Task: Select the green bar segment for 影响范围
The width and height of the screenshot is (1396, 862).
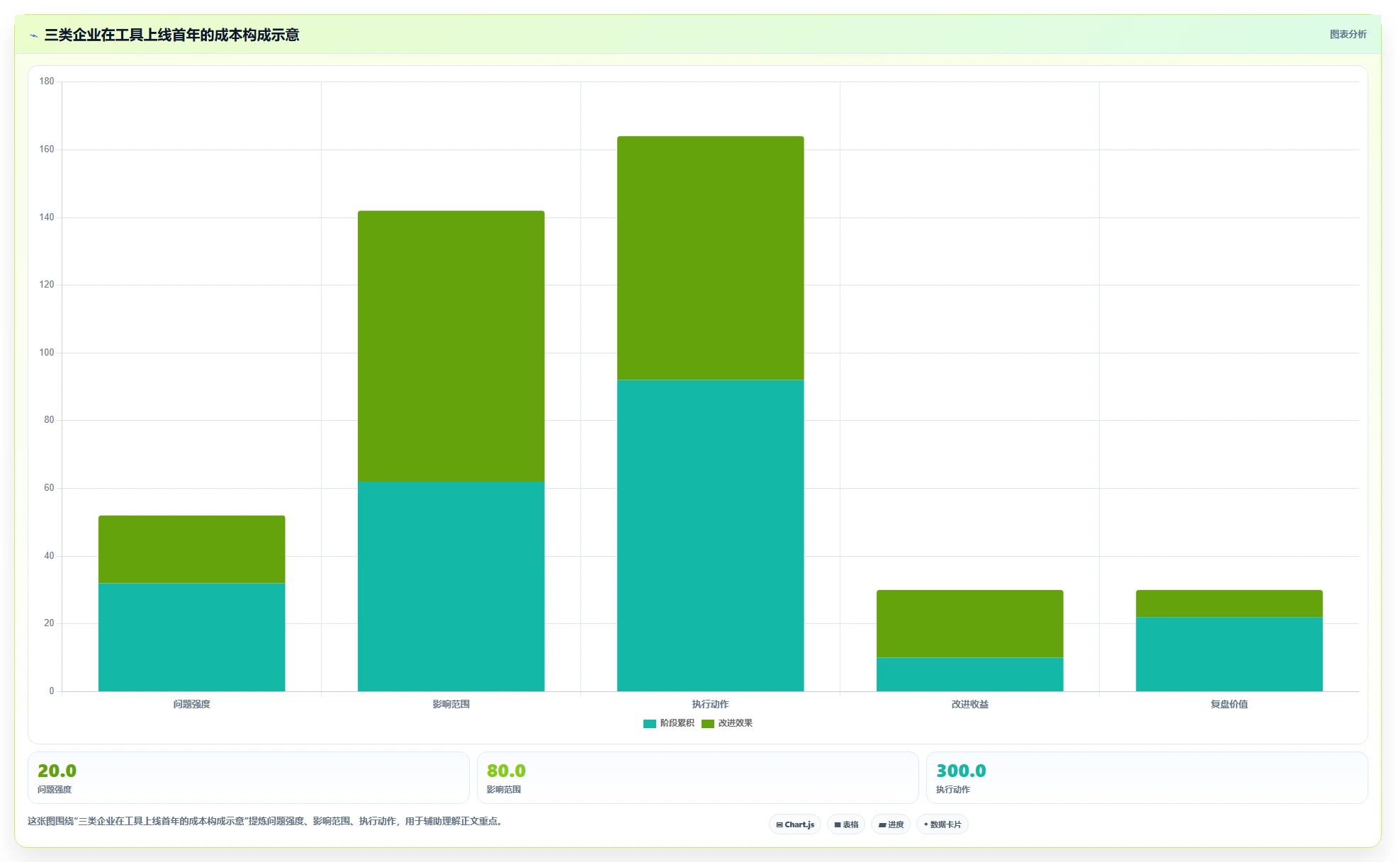Action: (x=451, y=346)
